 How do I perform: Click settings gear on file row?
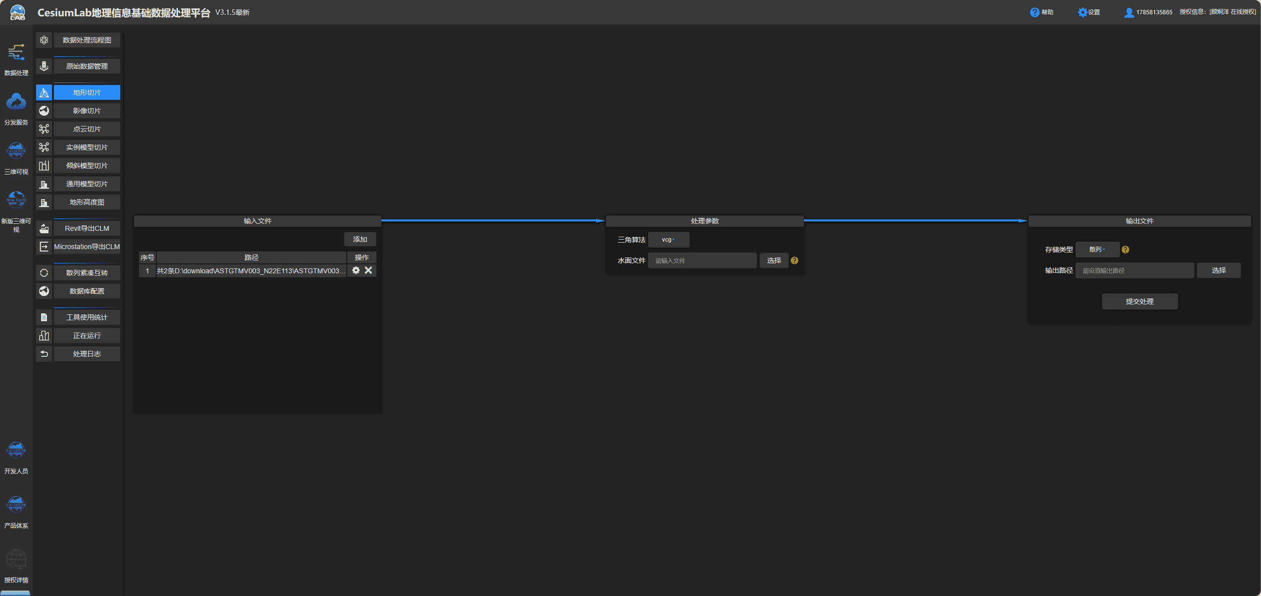click(x=356, y=270)
